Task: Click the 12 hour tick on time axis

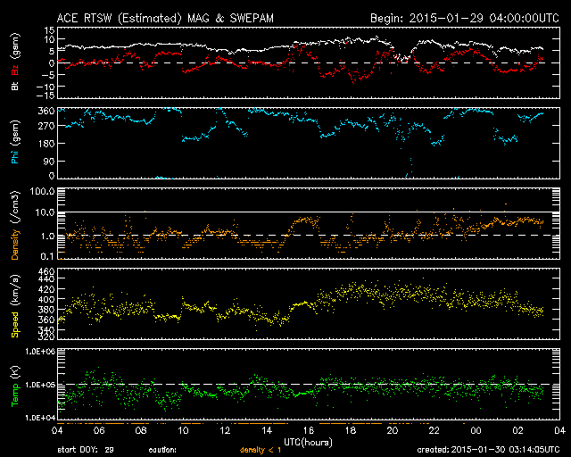Action: (x=225, y=430)
